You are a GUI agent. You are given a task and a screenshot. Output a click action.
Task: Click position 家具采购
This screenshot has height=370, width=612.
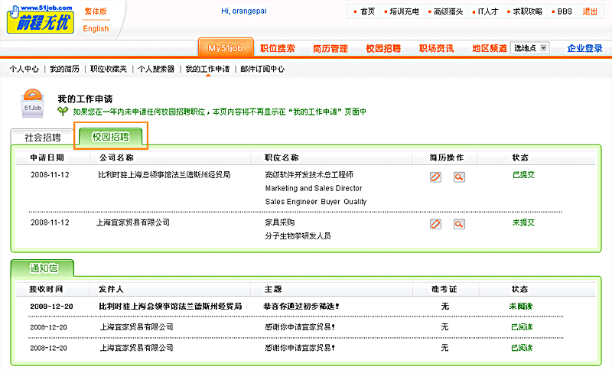pos(280,222)
